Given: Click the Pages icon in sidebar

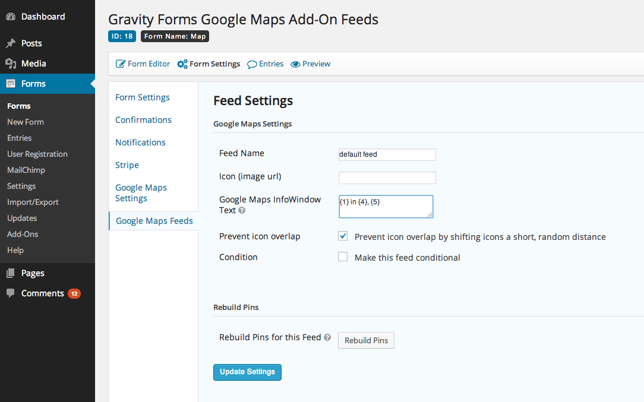Looking at the screenshot, I should pyautogui.click(x=11, y=273).
